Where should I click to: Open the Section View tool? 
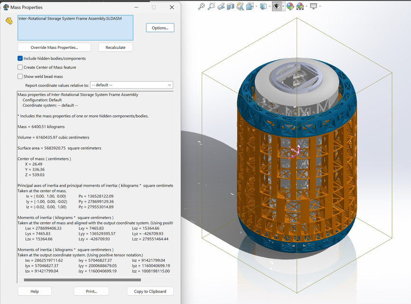coord(232,6)
